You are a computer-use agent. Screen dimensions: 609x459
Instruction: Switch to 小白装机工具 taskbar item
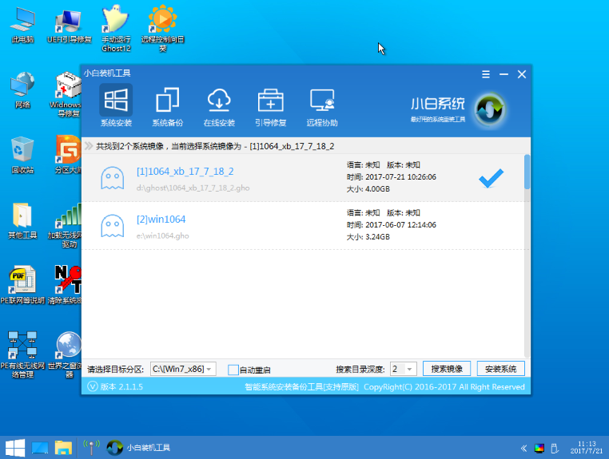click(x=138, y=448)
